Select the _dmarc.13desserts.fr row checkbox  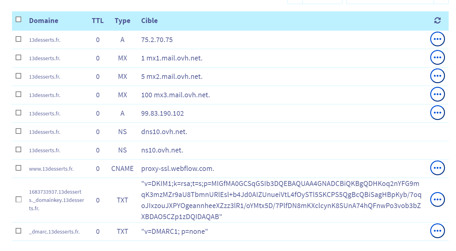point(18,231)
